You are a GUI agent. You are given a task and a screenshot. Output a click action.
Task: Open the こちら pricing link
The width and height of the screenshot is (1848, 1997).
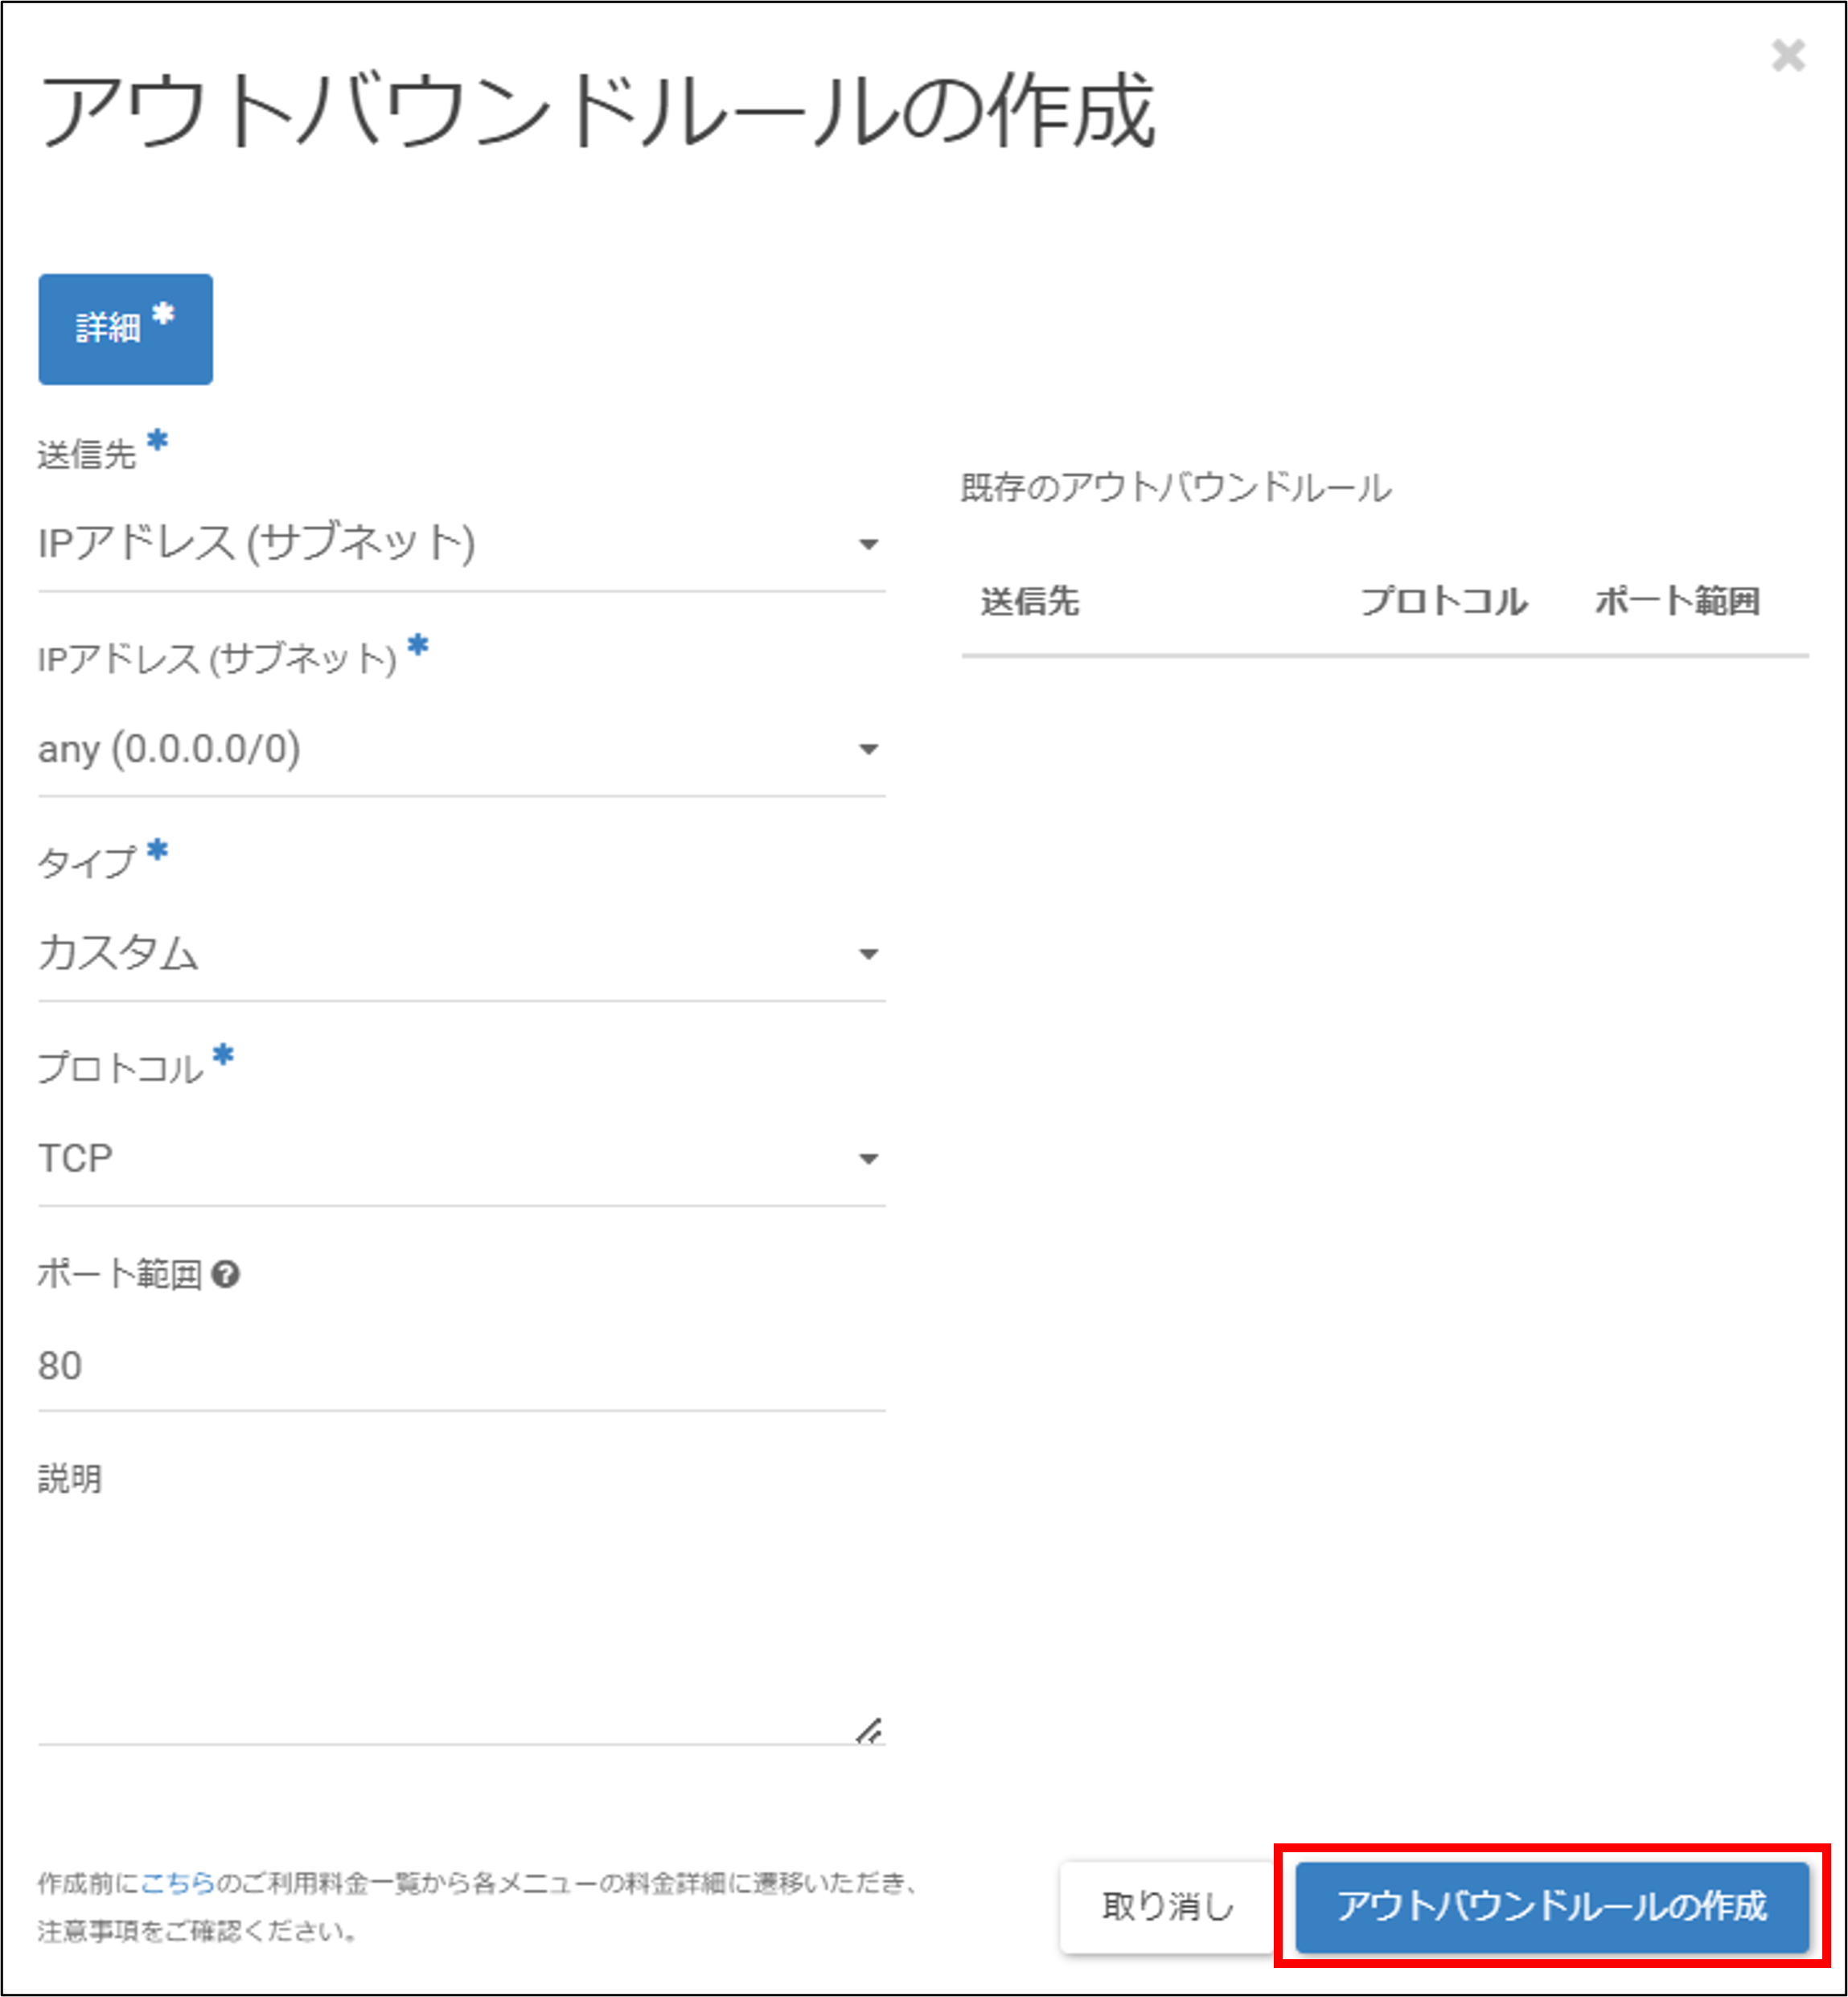[x=178, y=1884]
